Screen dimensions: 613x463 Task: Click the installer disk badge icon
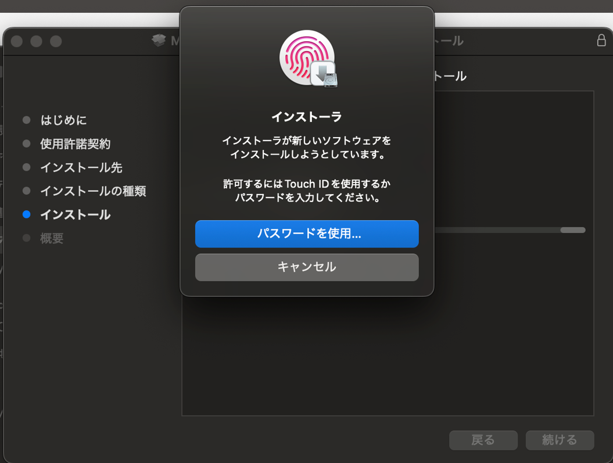(x=324, y=74)
